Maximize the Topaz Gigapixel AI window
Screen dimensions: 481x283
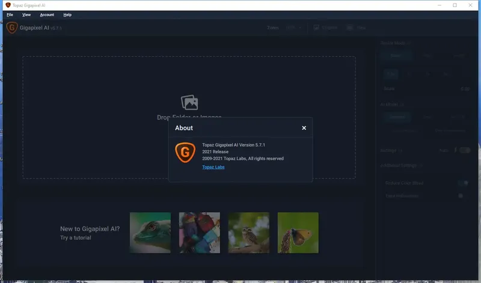[x=455, y=5]
